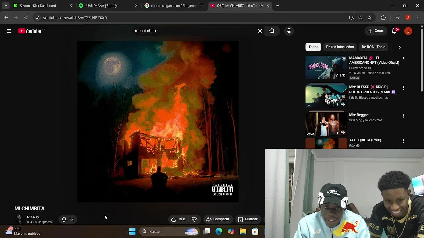Open install app icon in address bar
This screenshot has width=424, height=238.
coord(351,18)
